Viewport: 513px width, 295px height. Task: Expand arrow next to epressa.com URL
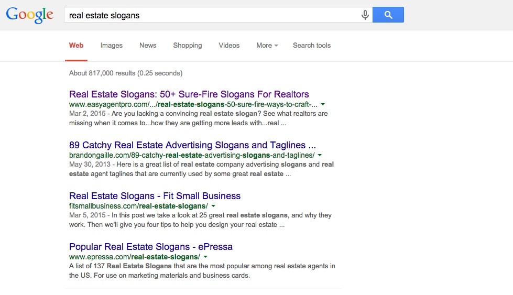coord(205,257)
